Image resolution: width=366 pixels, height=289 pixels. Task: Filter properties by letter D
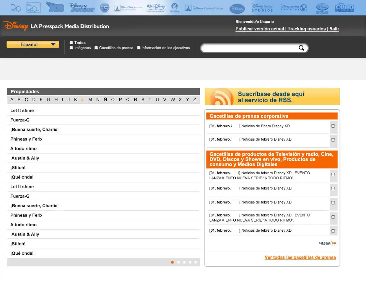click(x=34, y=100)
